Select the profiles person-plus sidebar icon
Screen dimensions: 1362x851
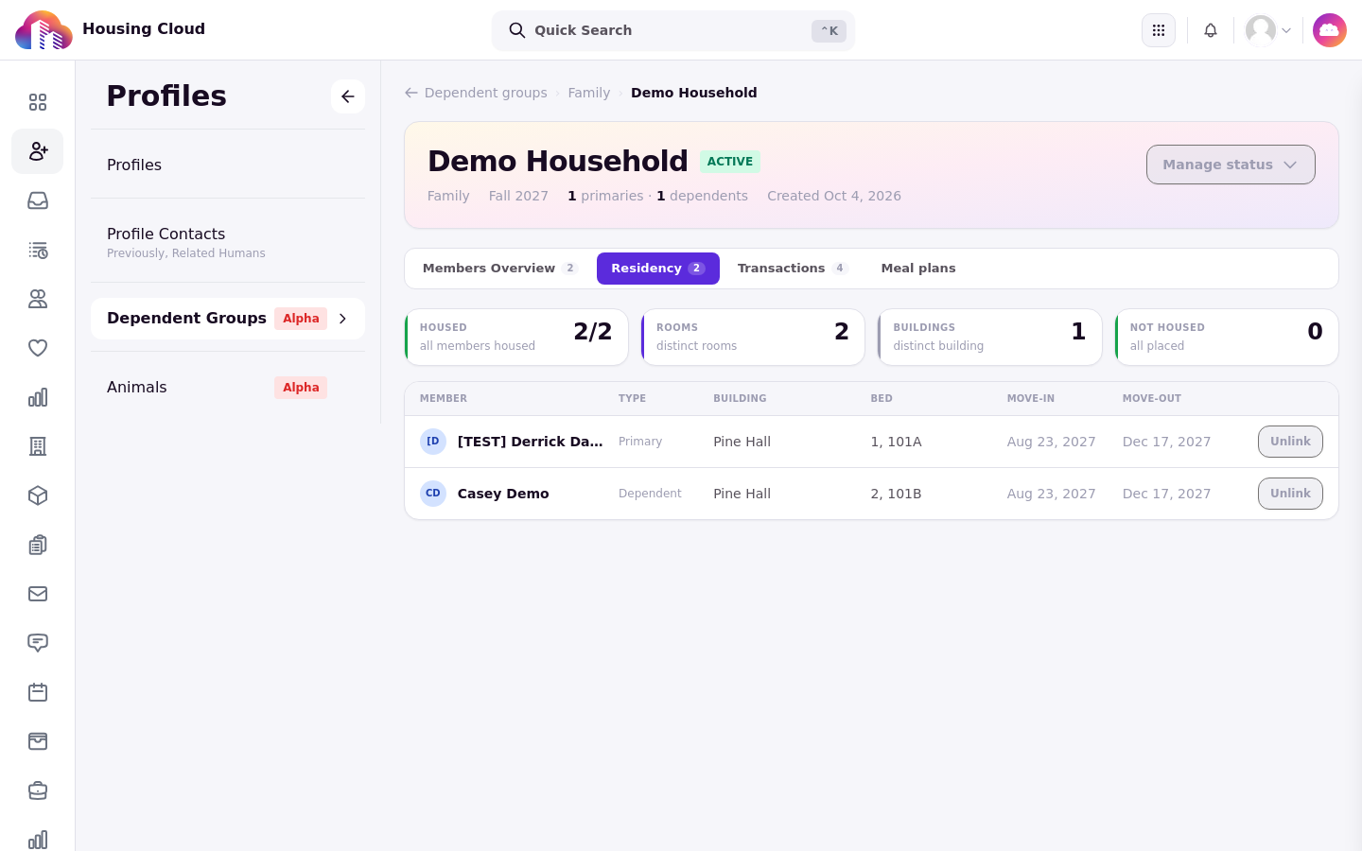pos(38,151)
